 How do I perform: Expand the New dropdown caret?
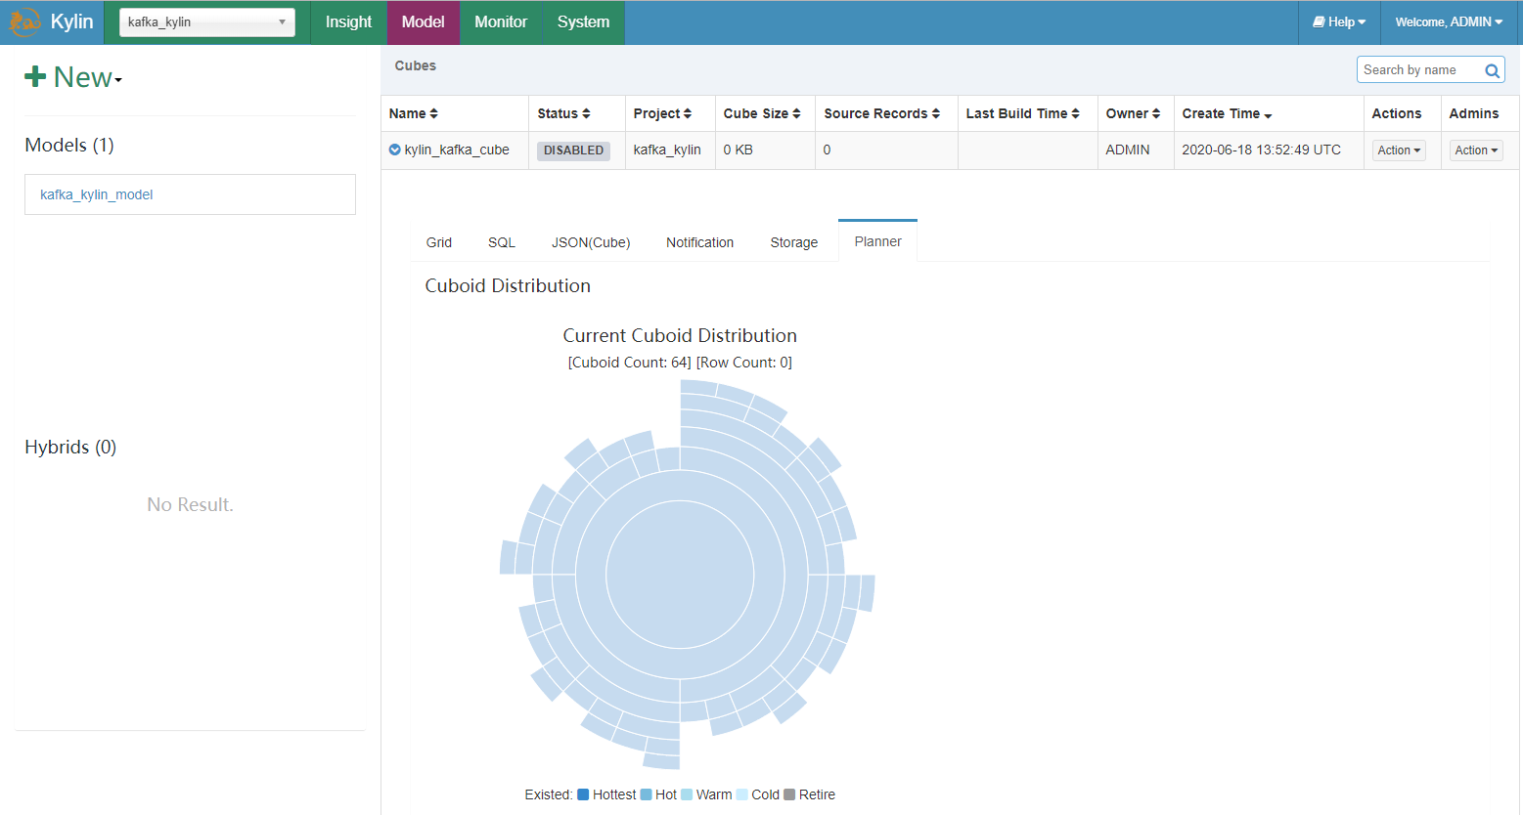click(x=118, y=80)
